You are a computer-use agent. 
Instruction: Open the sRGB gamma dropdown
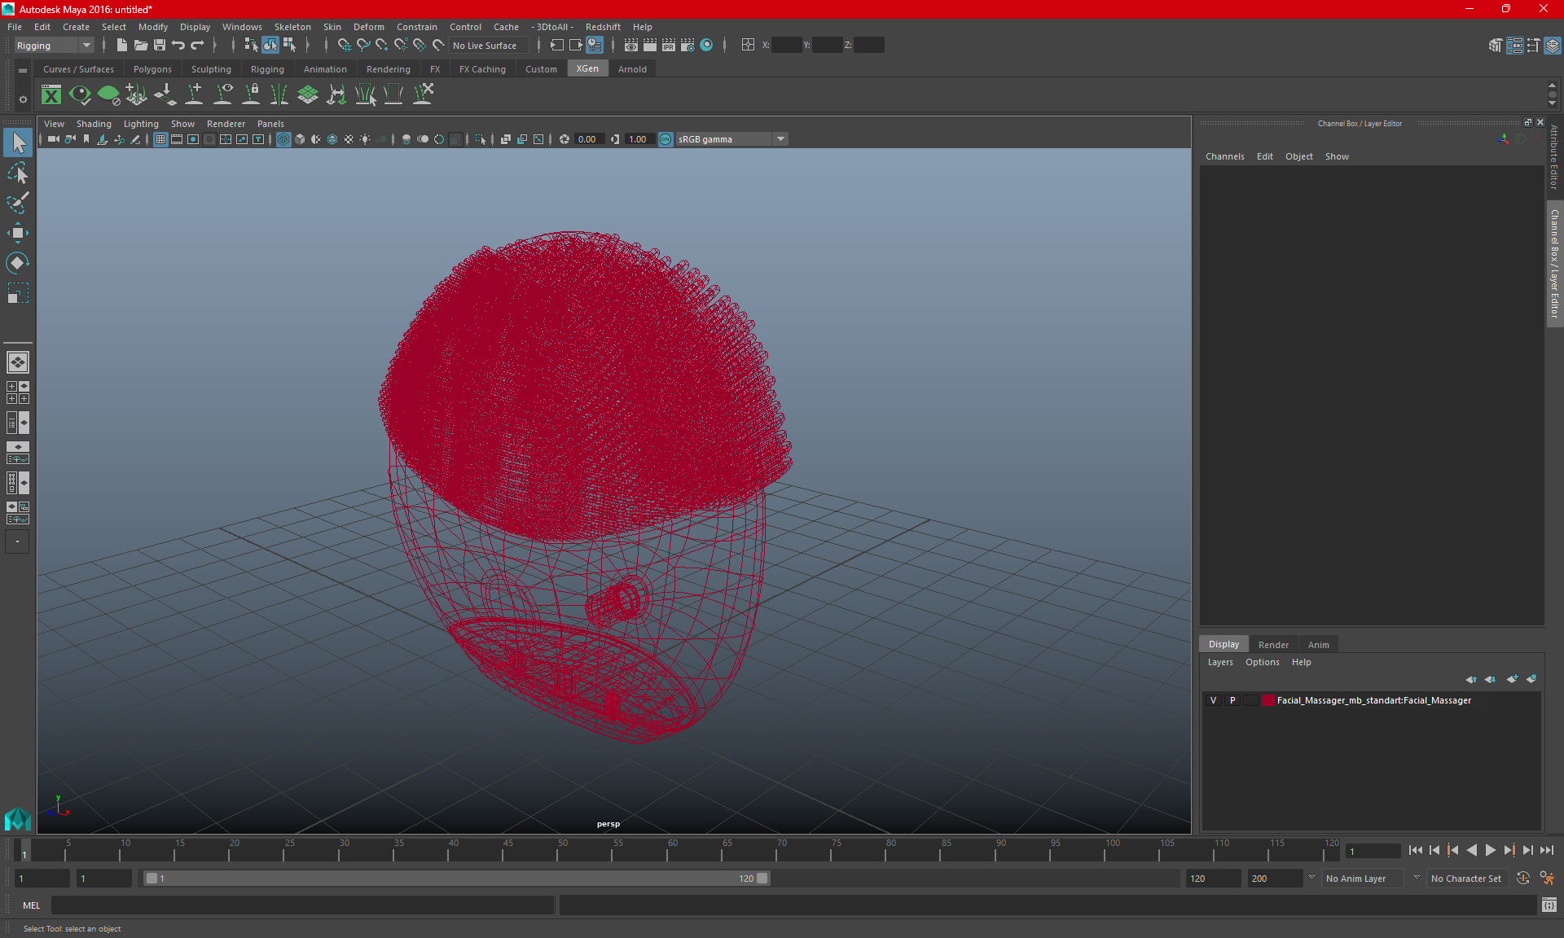pyautogui.click(x=731, y=139)
